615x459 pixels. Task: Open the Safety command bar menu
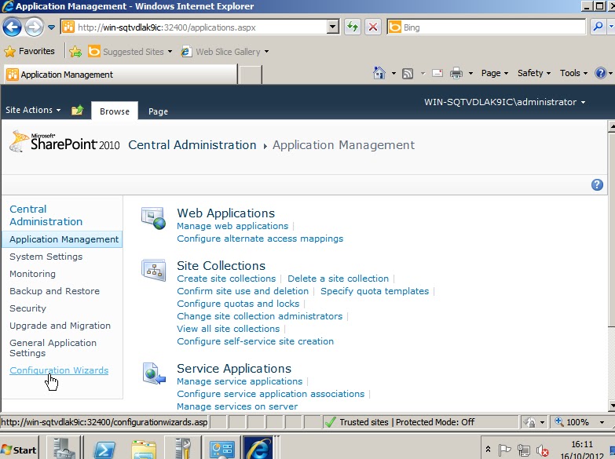click(x=534, y=73)
